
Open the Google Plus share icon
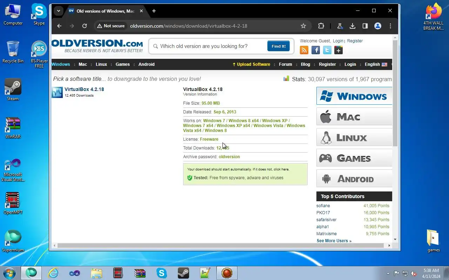(x=339, y=50)
